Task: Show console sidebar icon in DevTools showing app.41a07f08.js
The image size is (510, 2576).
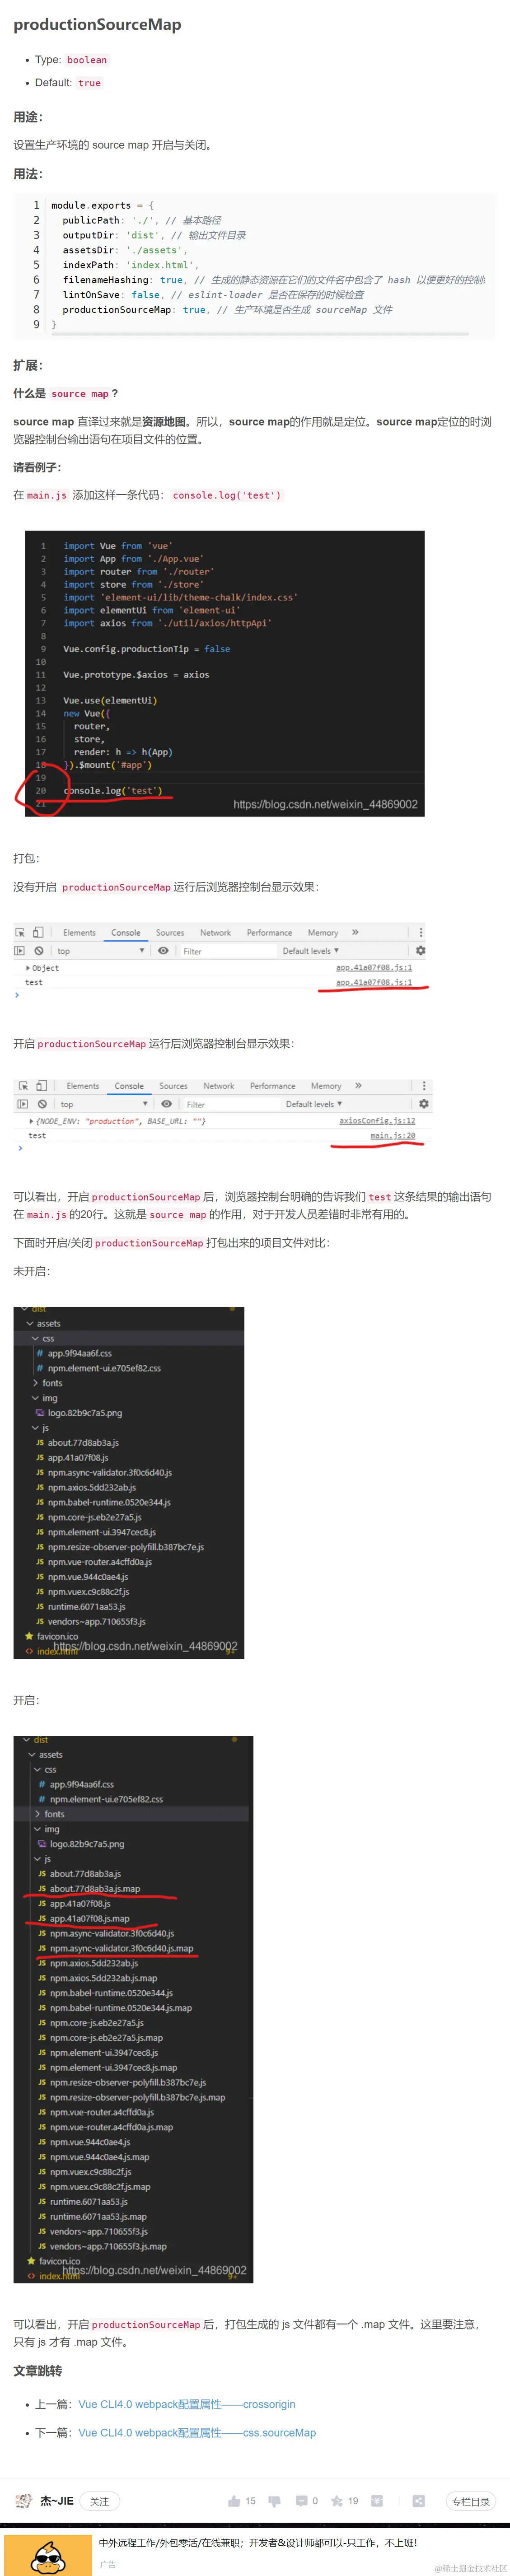Action: (x=20, y=951)
